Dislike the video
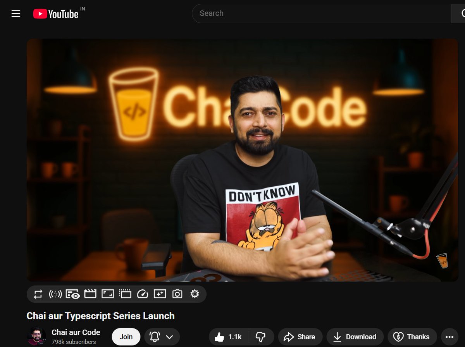465x347 pixels. pyautogui.click(x=261, y=337)
